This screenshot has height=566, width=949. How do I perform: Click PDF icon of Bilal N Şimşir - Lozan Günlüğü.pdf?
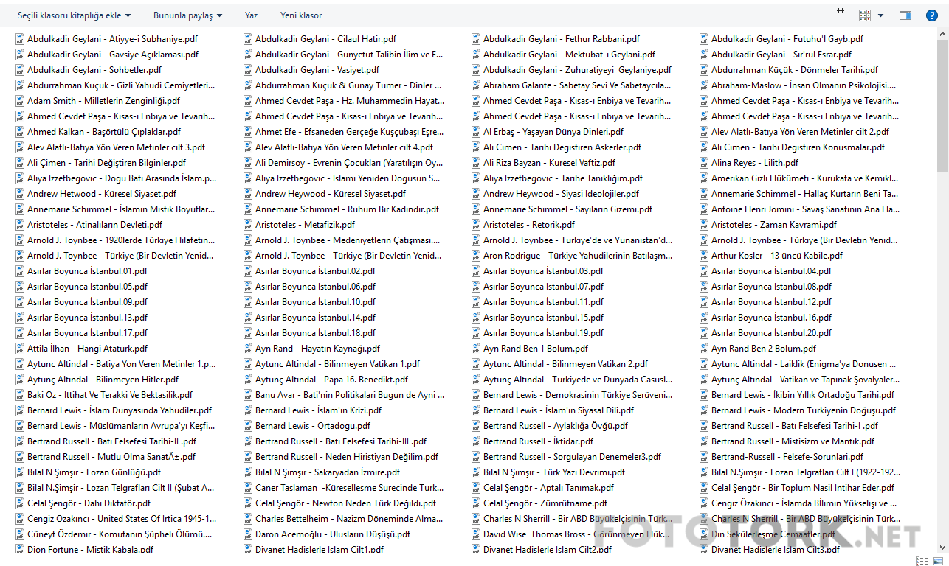pyautogui.click(x=20, y=472)
